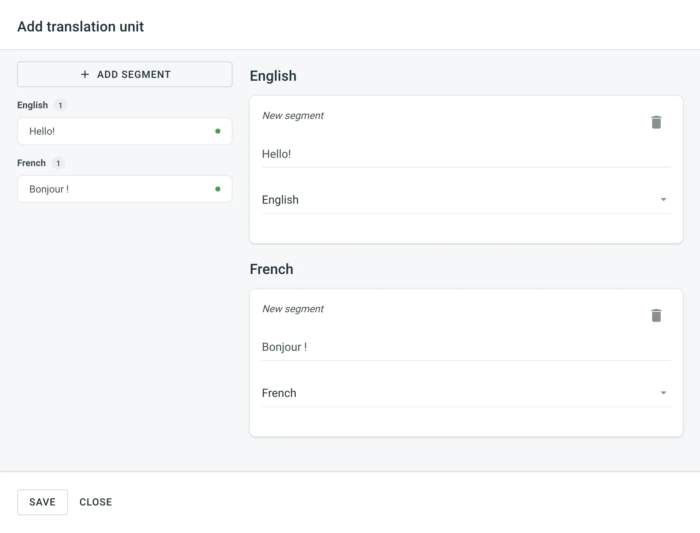
Task: Click the ADD SEGMENT button
Action: point(125,74)
